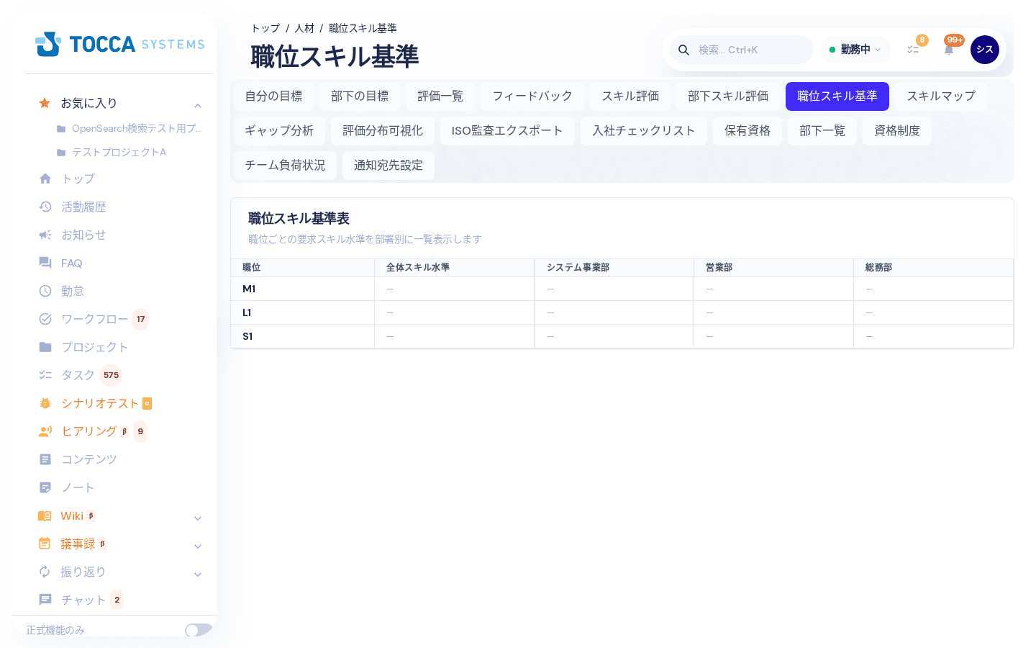
Task: Click the history icon beside 活動履歴
Action: pyautogui.click(x=45, y=207)
